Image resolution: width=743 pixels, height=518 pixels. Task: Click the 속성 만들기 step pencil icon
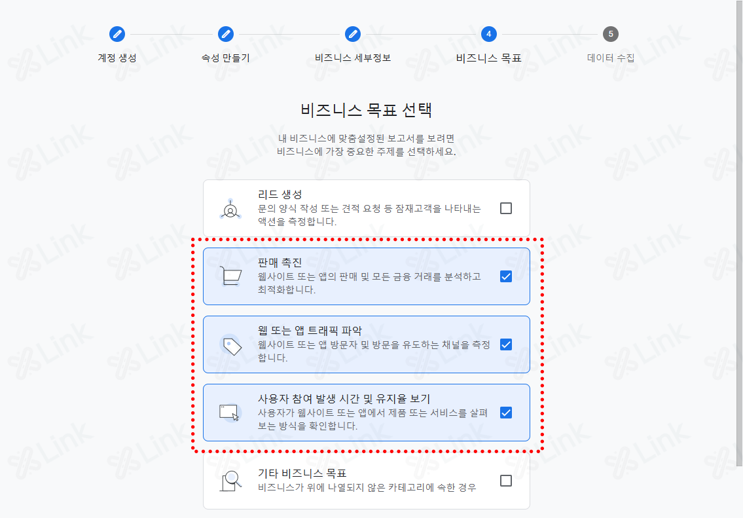click(x=226, y=34)
